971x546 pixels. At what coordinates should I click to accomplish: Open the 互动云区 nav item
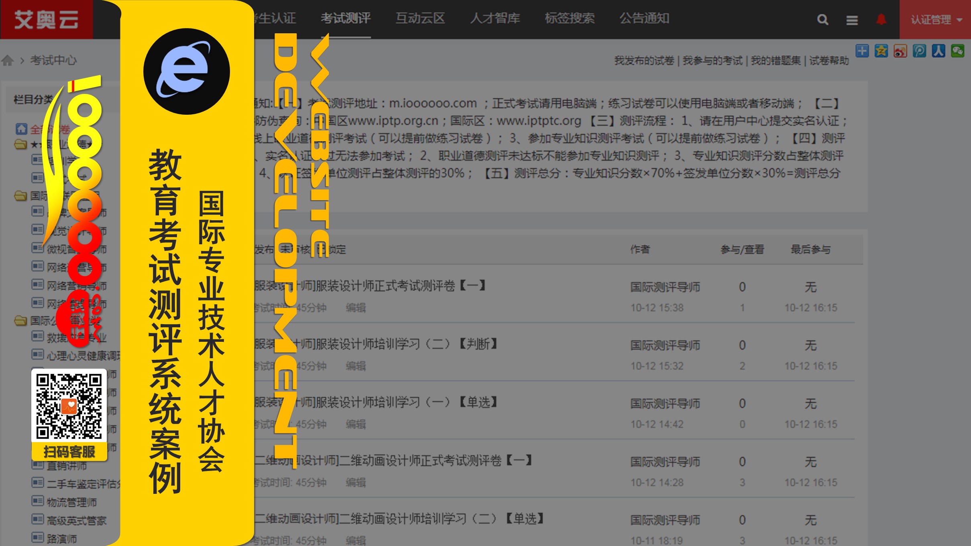coord(420,18)
